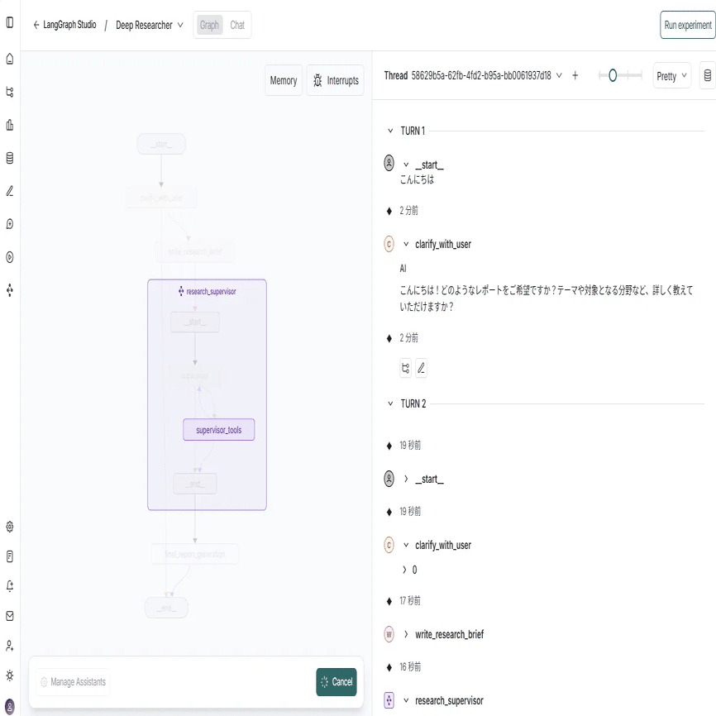This screenshot has height=716, width=716.
Task: Click the pencil edit icon under AI message
Action: pos(421,368)
